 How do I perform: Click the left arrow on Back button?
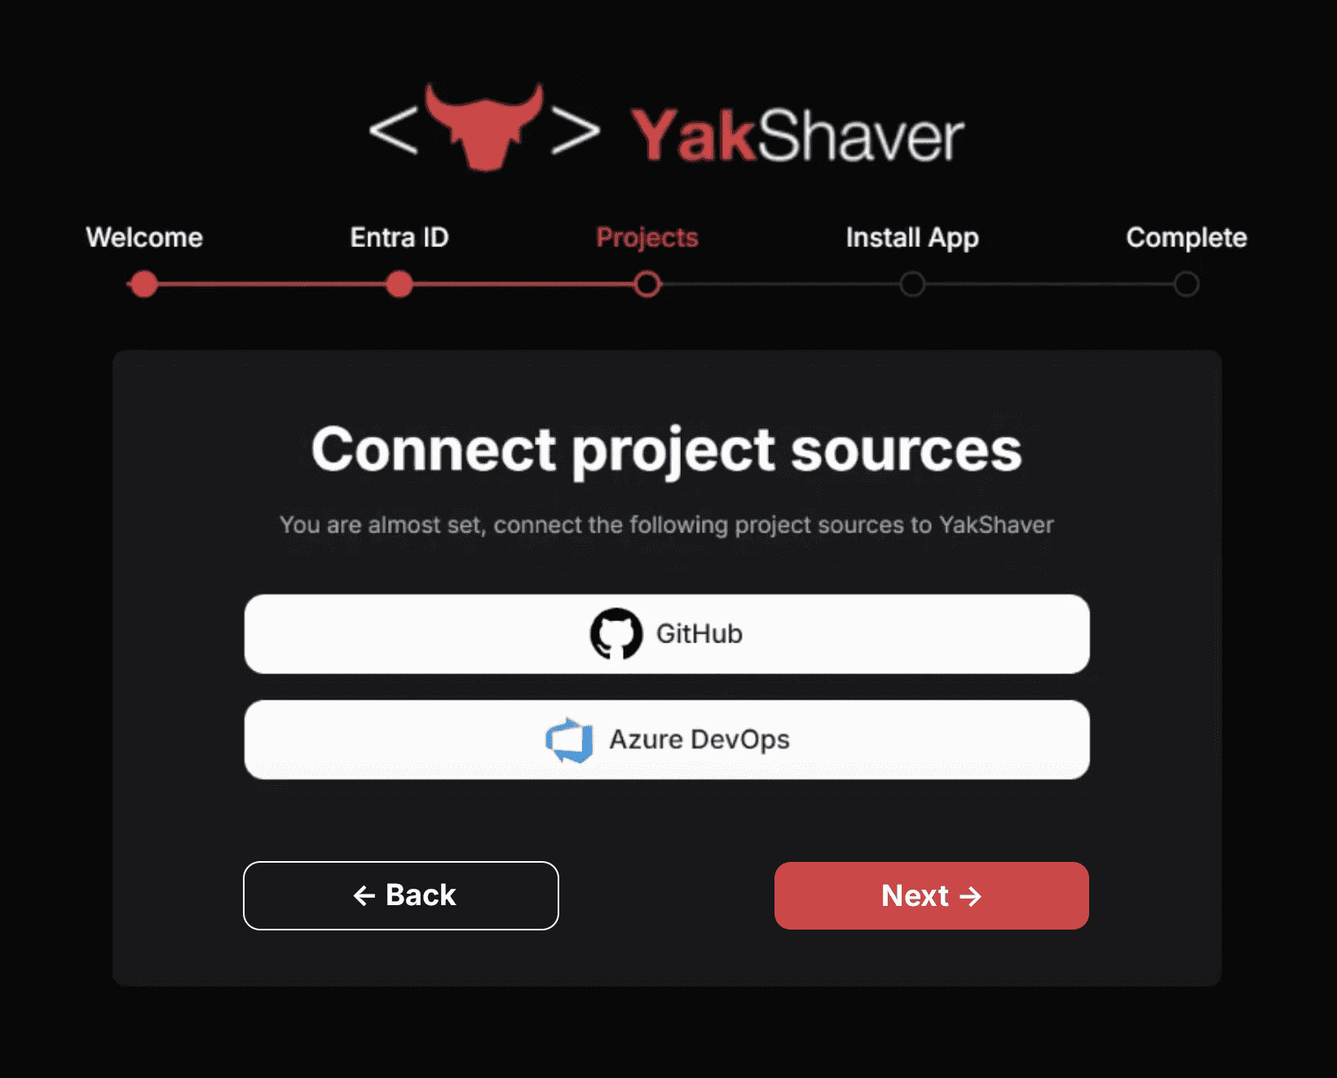click(x=364, y=895)
